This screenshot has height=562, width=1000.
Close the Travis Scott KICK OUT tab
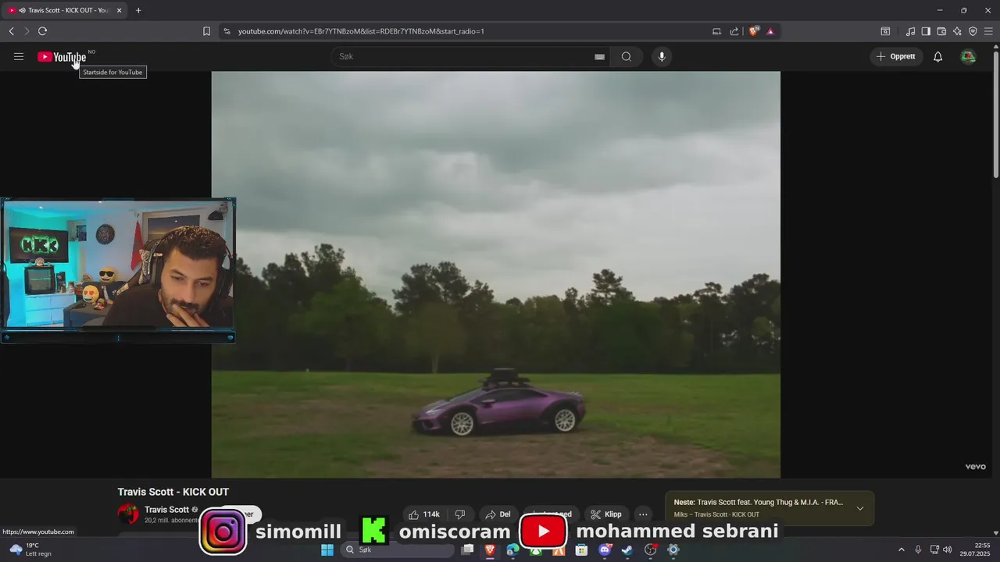[119, 10]
